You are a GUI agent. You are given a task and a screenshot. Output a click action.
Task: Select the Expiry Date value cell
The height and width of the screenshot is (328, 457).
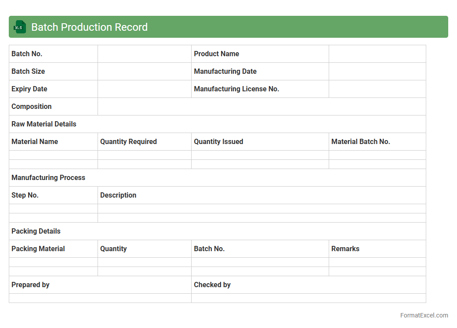click(144, 89)
